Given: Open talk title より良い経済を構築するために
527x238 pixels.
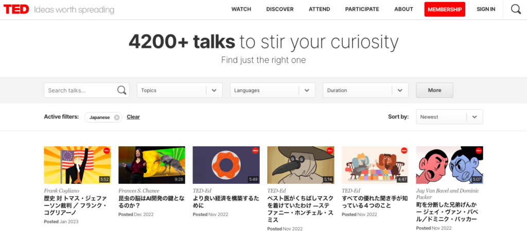Looking at the screenshot, I should click(x=226, y=202).
